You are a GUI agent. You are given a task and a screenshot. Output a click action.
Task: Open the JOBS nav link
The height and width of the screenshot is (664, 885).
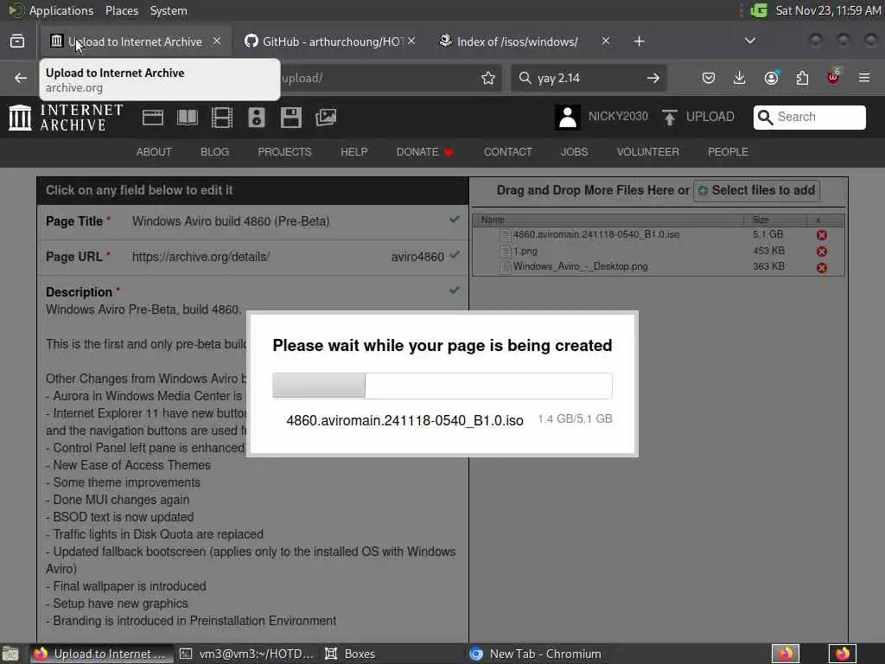point(574,152)
